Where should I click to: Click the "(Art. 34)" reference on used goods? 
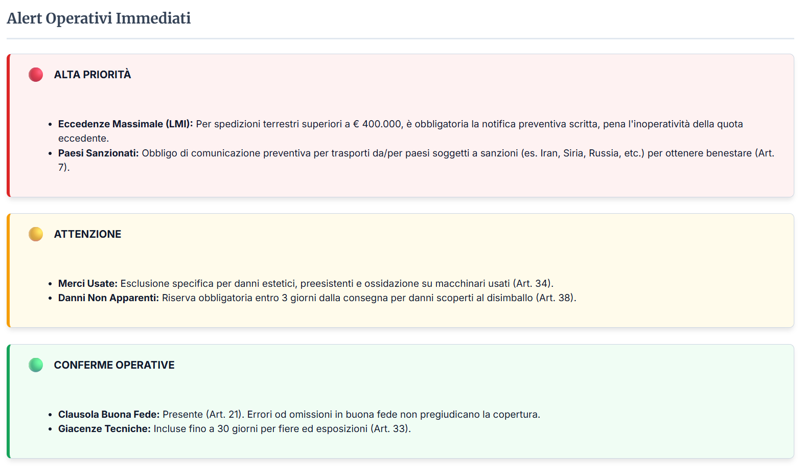[x=532, y=284]
